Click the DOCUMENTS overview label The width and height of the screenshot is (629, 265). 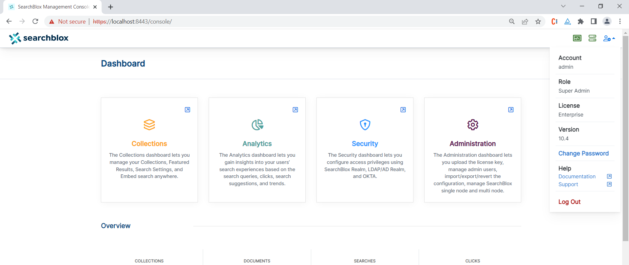pyautogui.click(x=257, y=261)
